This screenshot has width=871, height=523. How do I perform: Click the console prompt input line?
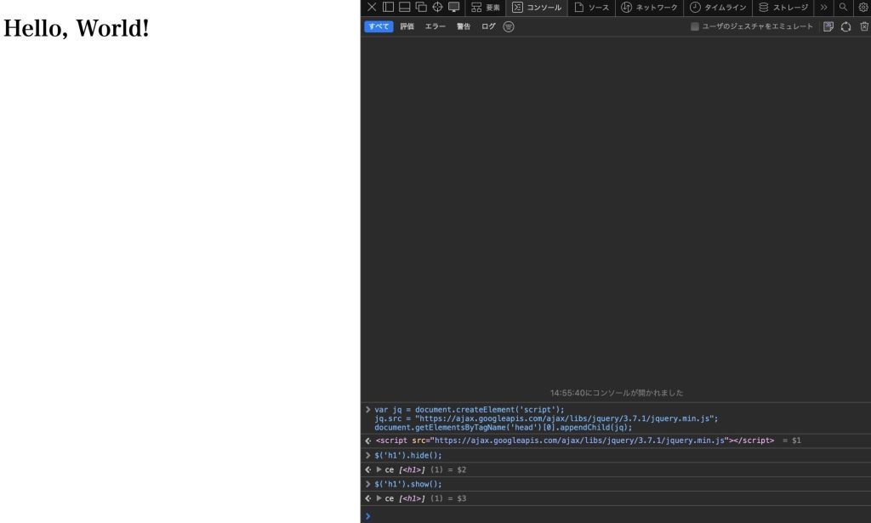(616, 516)
